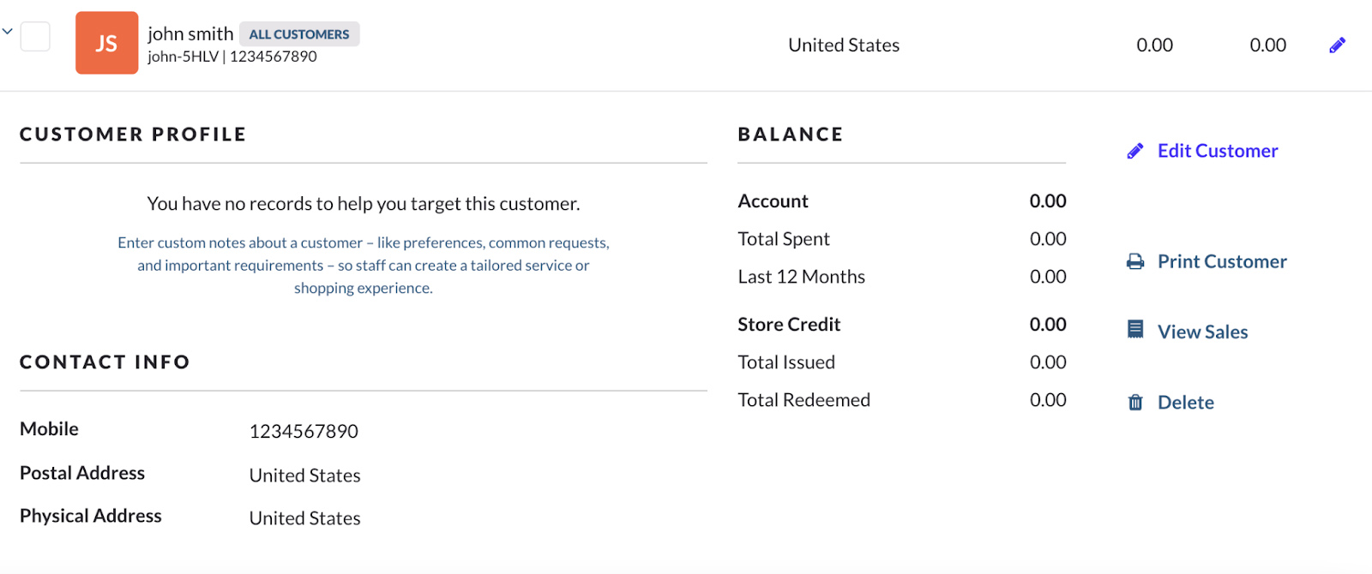Click the pencil icon in john smith's row
The image size is (1372, 574).
tap(1337, 45)
